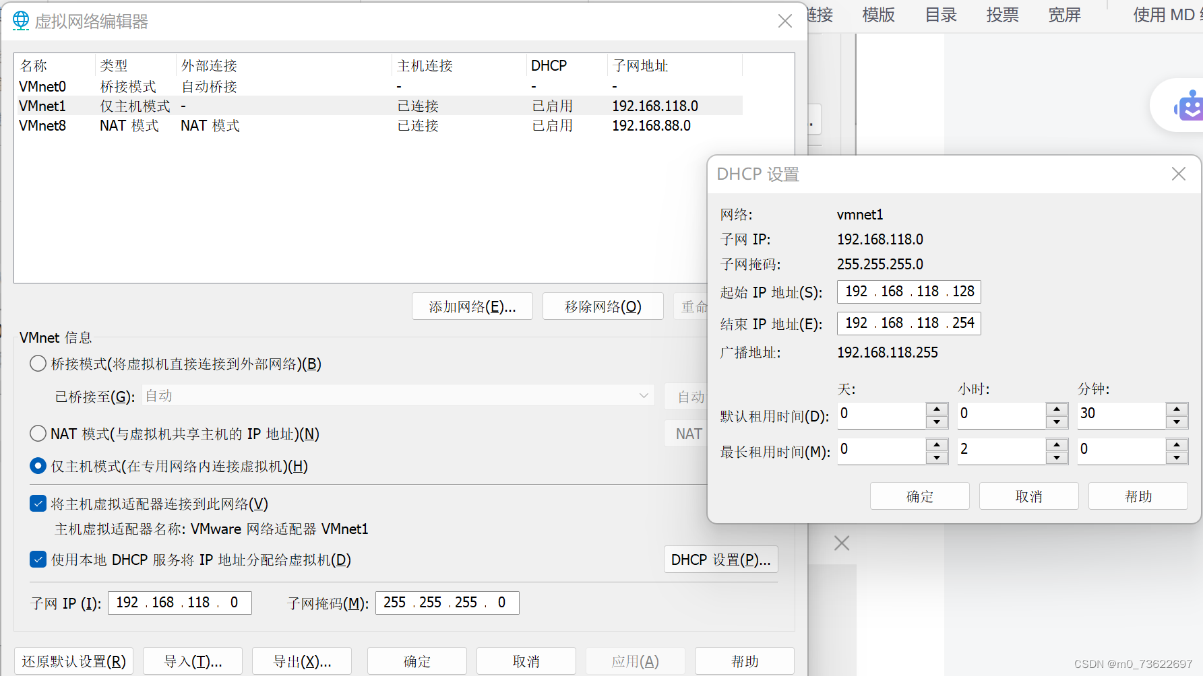
Task: Click the 192.168.88.0 subnet cell
Action: point(651,125)
